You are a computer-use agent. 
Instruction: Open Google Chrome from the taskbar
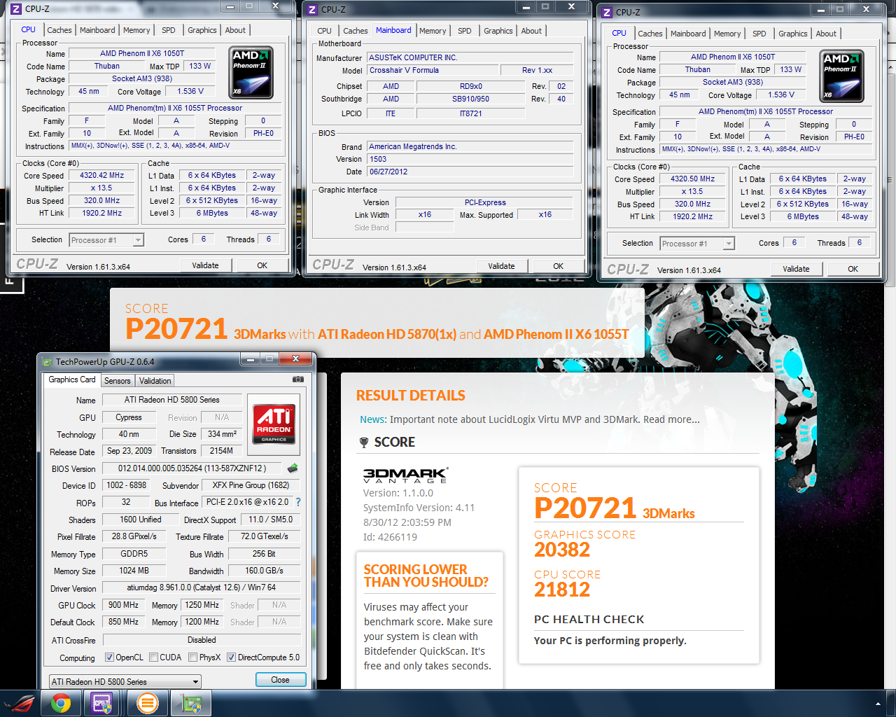click(61, 703)
